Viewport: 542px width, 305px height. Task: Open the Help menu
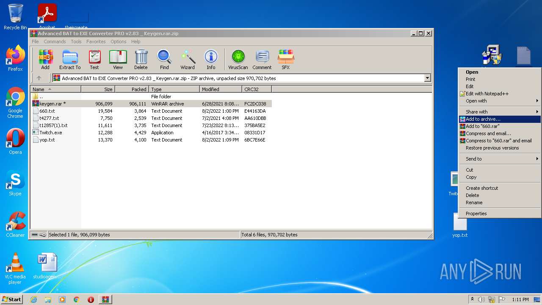tap(135, 42)
